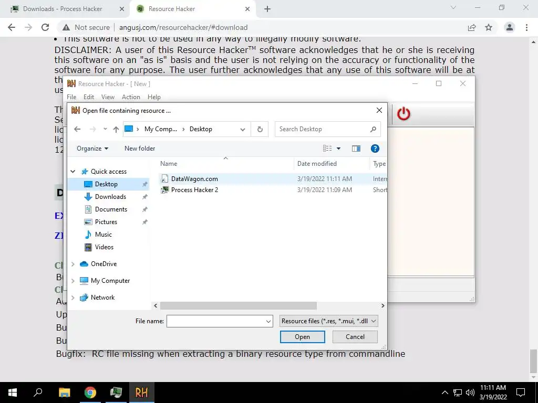The height and width of the screenshot is (403, 538).
Task: Open the Action menu
Action: tap(131, 97)
